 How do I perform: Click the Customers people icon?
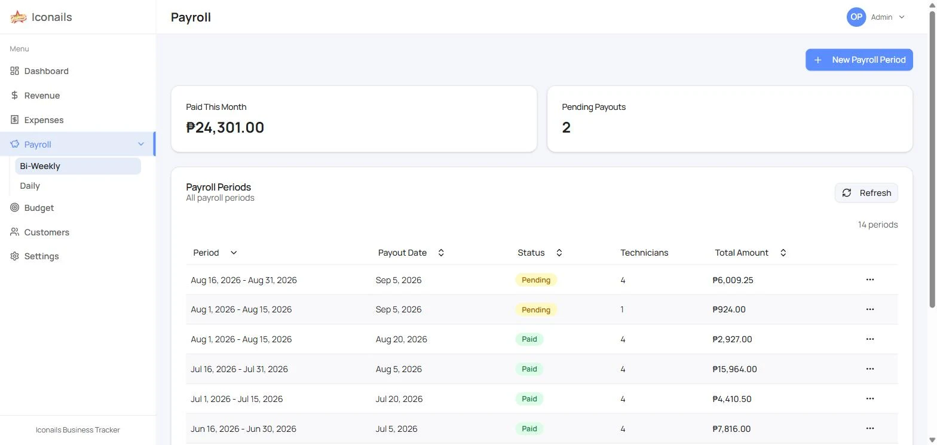tap(15, 232)
